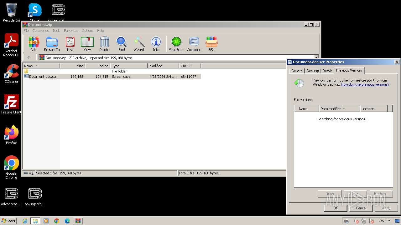Go up one folder level arrow
This screenshot has height=225, width=401.
29,57
